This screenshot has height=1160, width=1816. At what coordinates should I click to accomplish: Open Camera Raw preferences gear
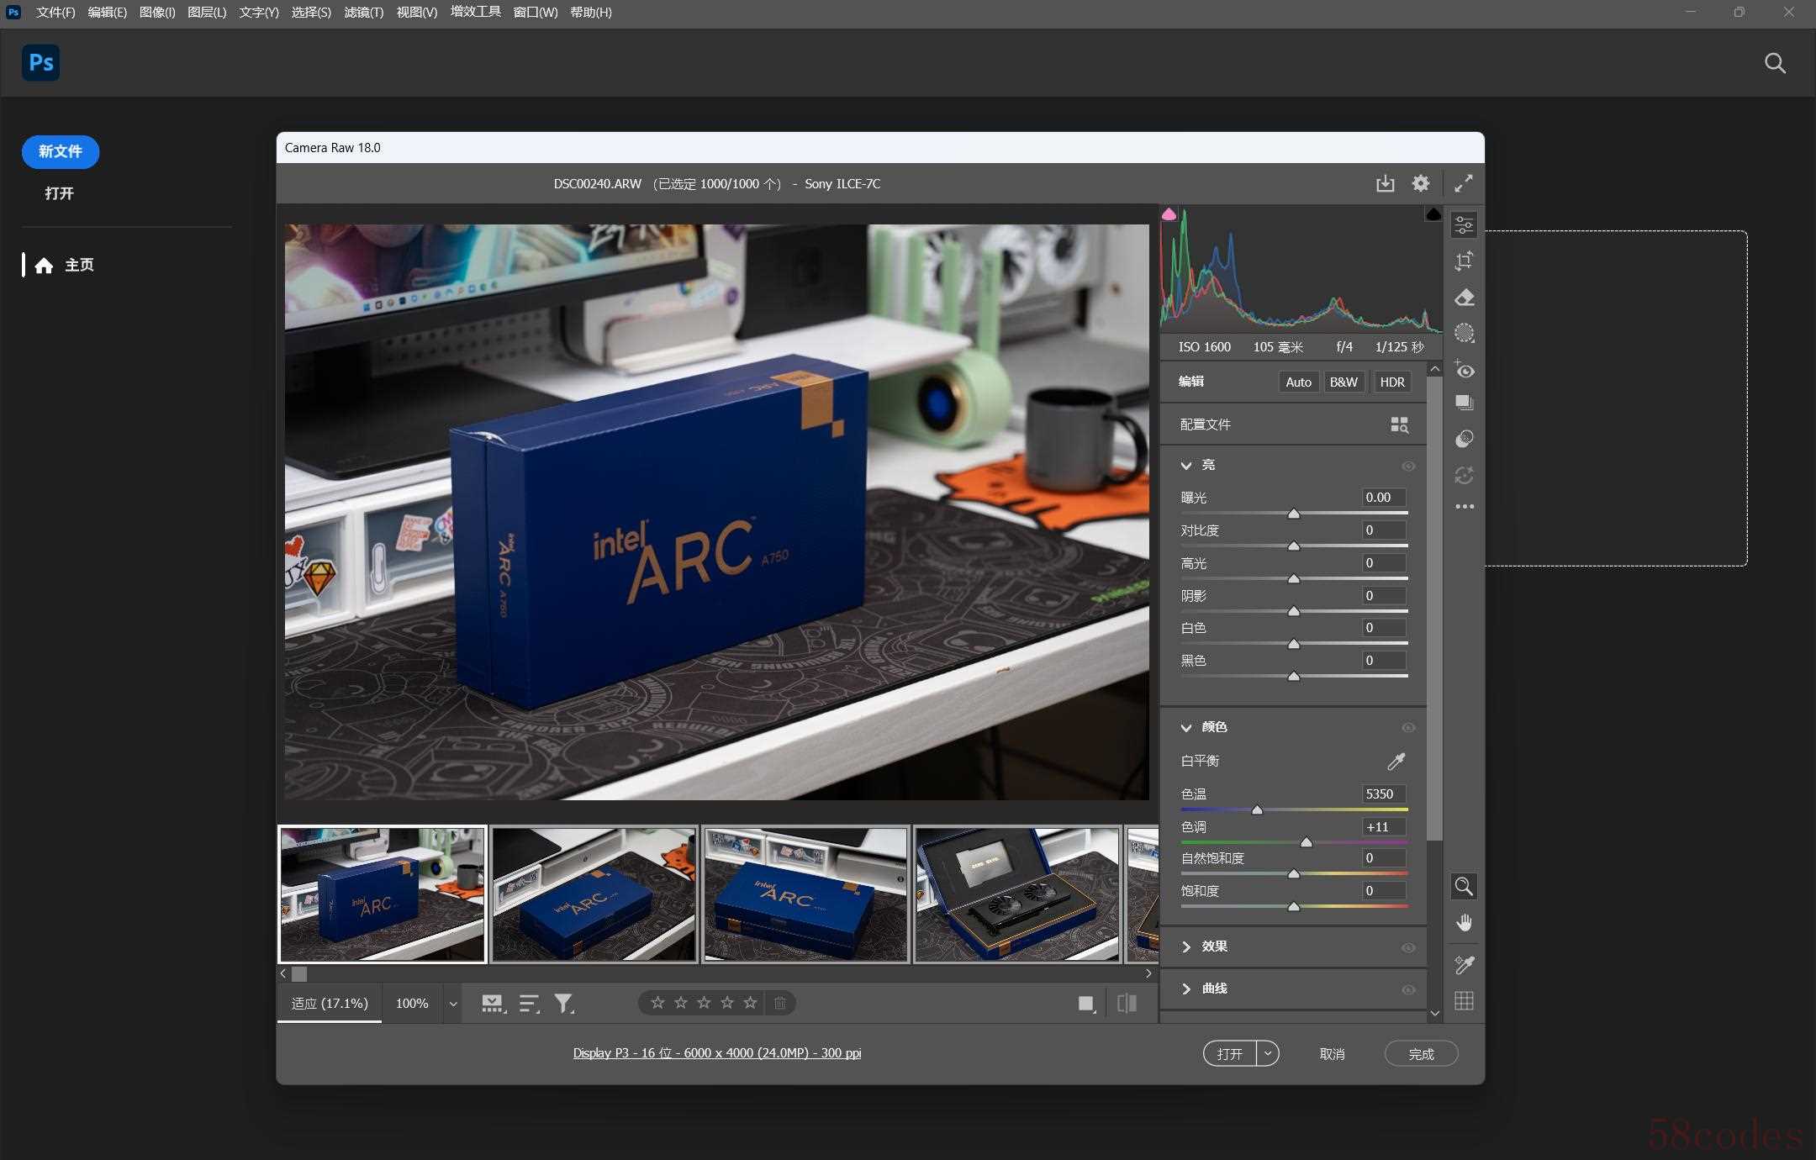coord(1420,183)
